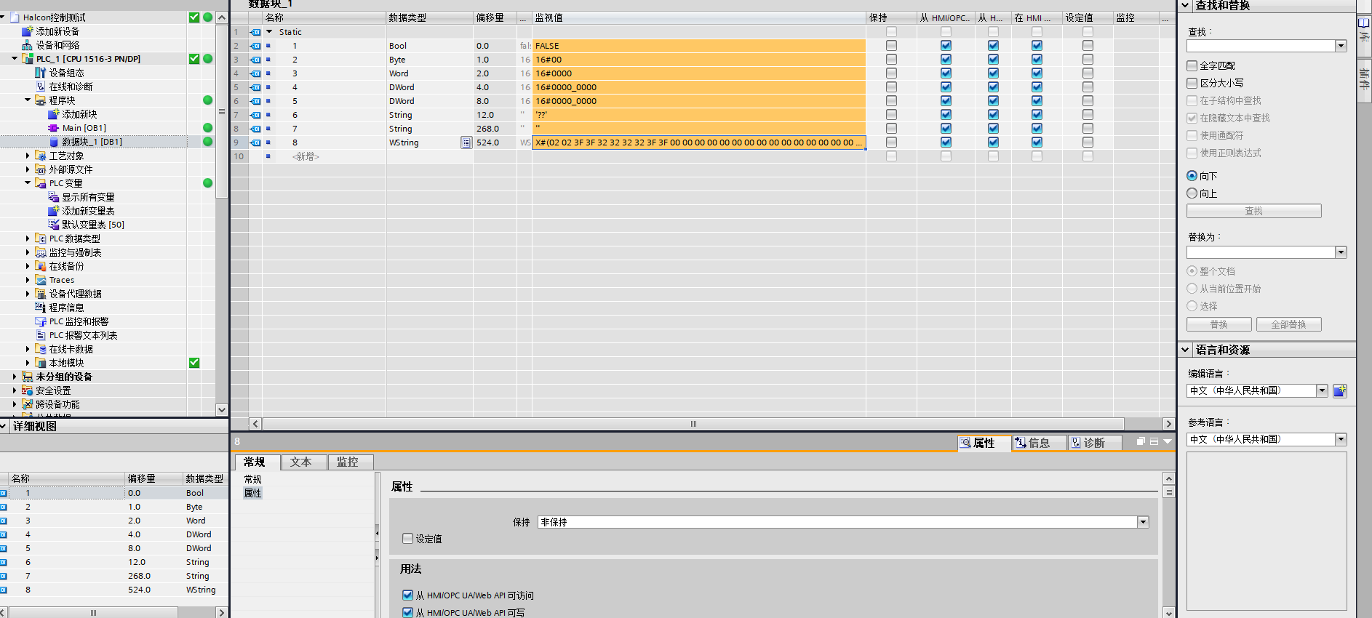
Task: Click the WString value editor icon in row 8
Action: pyautogui.click(x=466, y=143)
